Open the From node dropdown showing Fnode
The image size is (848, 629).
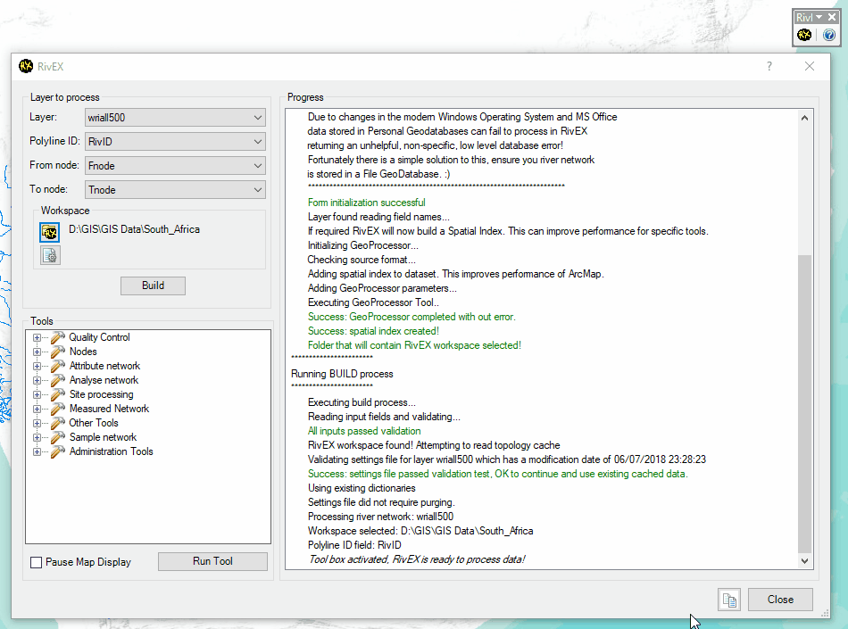tap(175, 165)
